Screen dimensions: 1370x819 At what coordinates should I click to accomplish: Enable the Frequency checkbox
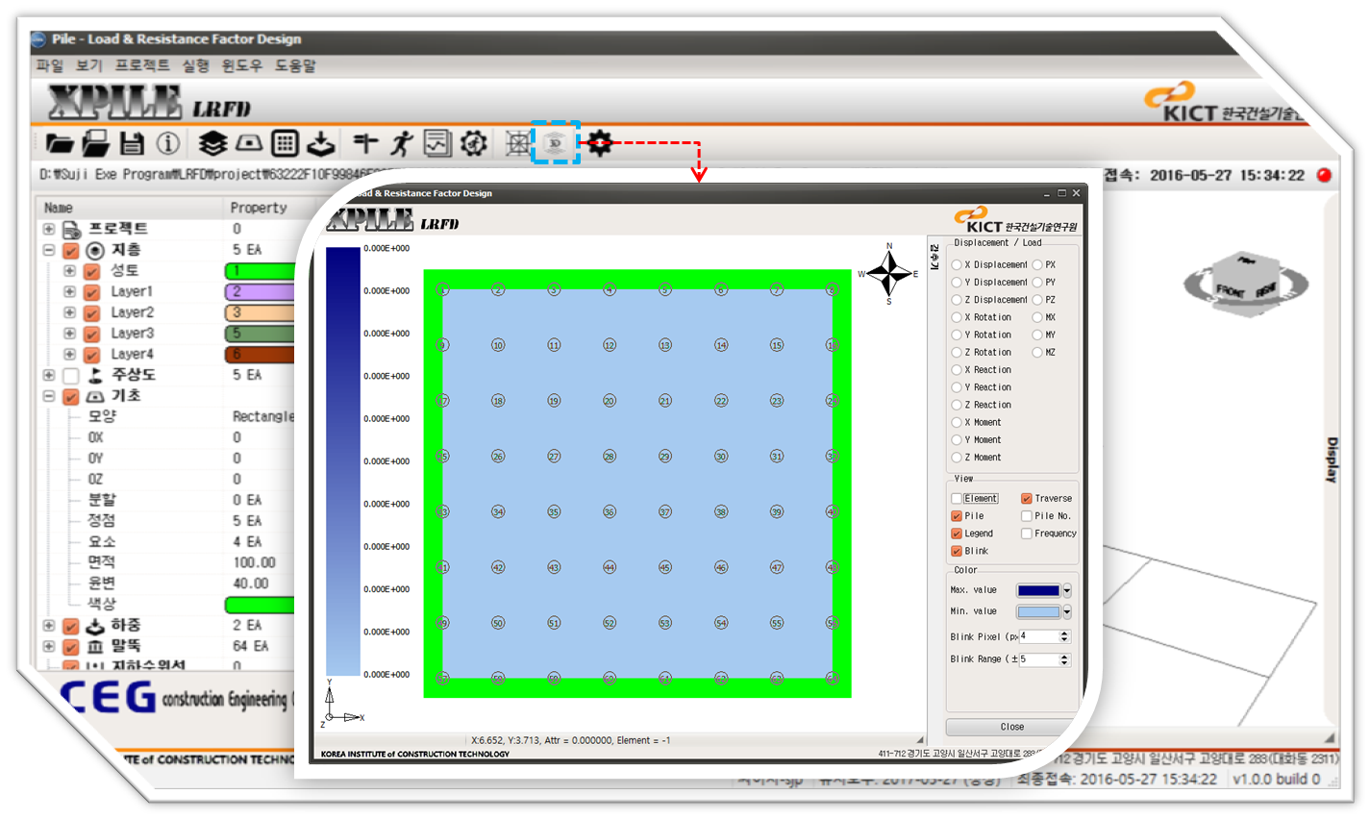[1027, 534]
